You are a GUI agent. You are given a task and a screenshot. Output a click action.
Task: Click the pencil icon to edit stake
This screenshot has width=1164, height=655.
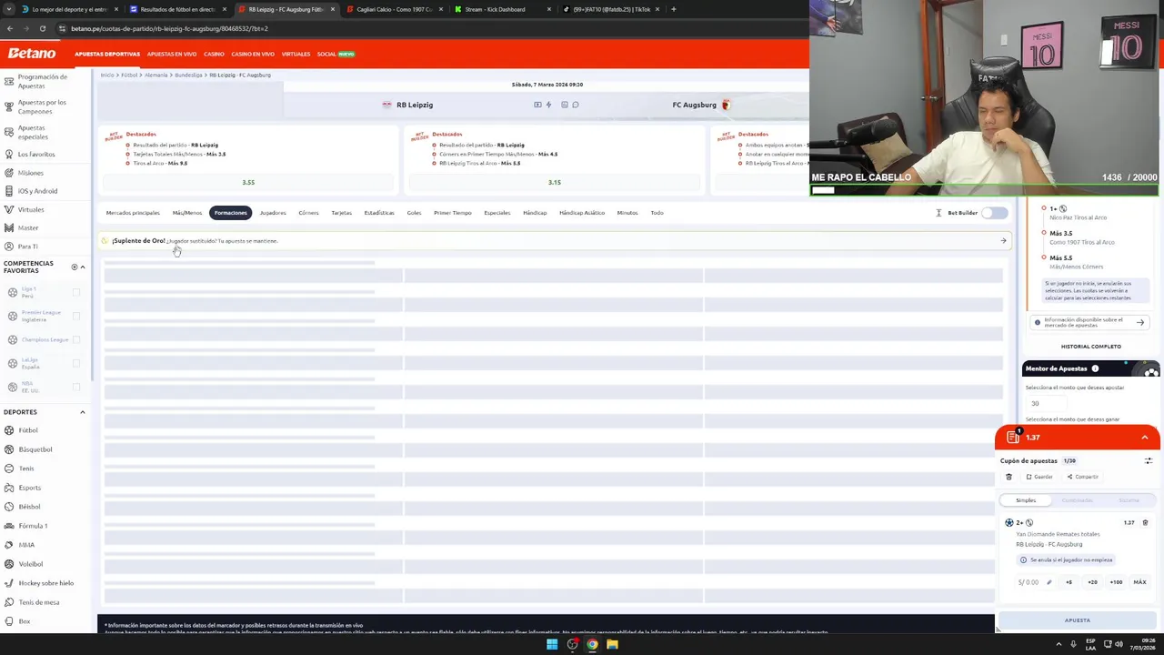point(1049,582)
